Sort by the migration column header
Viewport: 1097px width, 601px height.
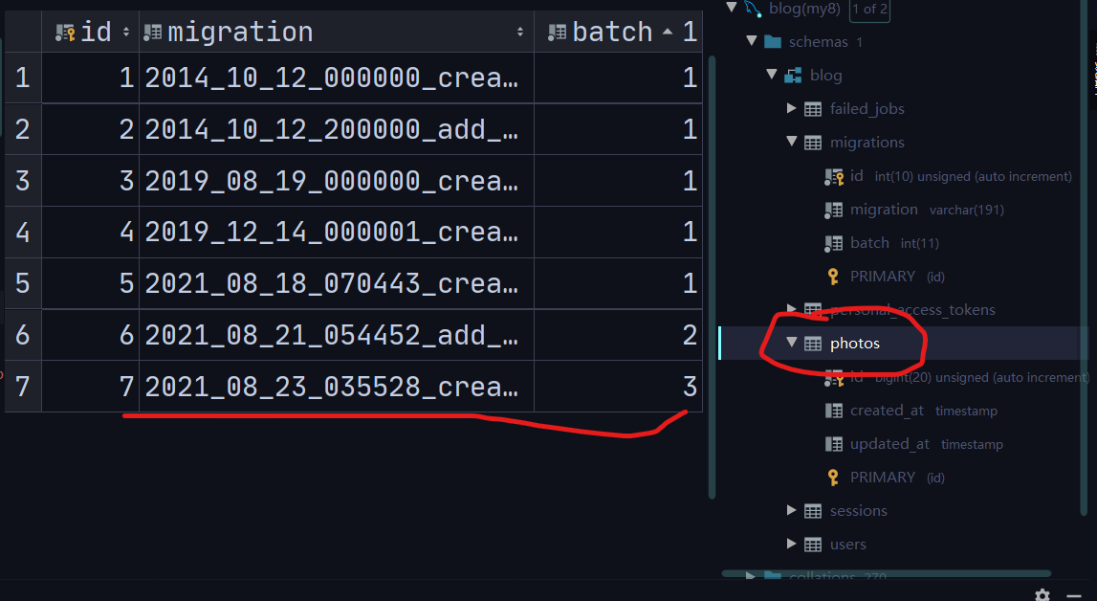click(337, 32)
